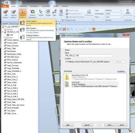Screen dimensions: 135x133
Task: Switch to the RAPID ribbon tab
Action: tap(56, 6)
